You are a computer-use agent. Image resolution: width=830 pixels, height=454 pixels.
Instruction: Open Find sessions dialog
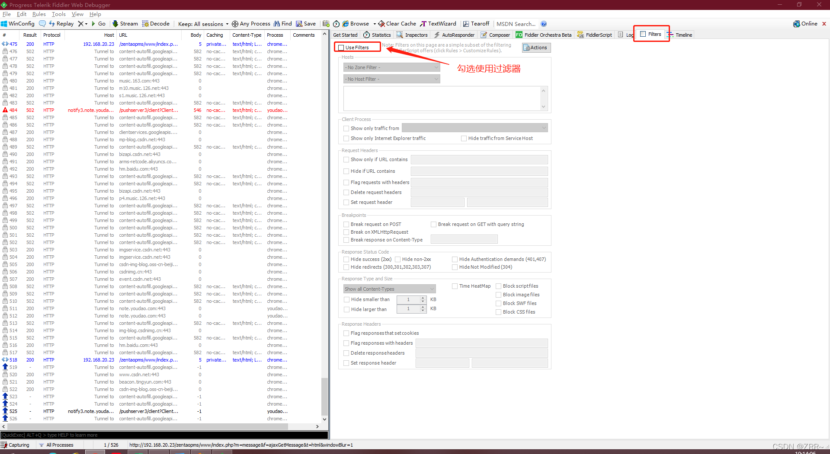(x=282, y=24)
